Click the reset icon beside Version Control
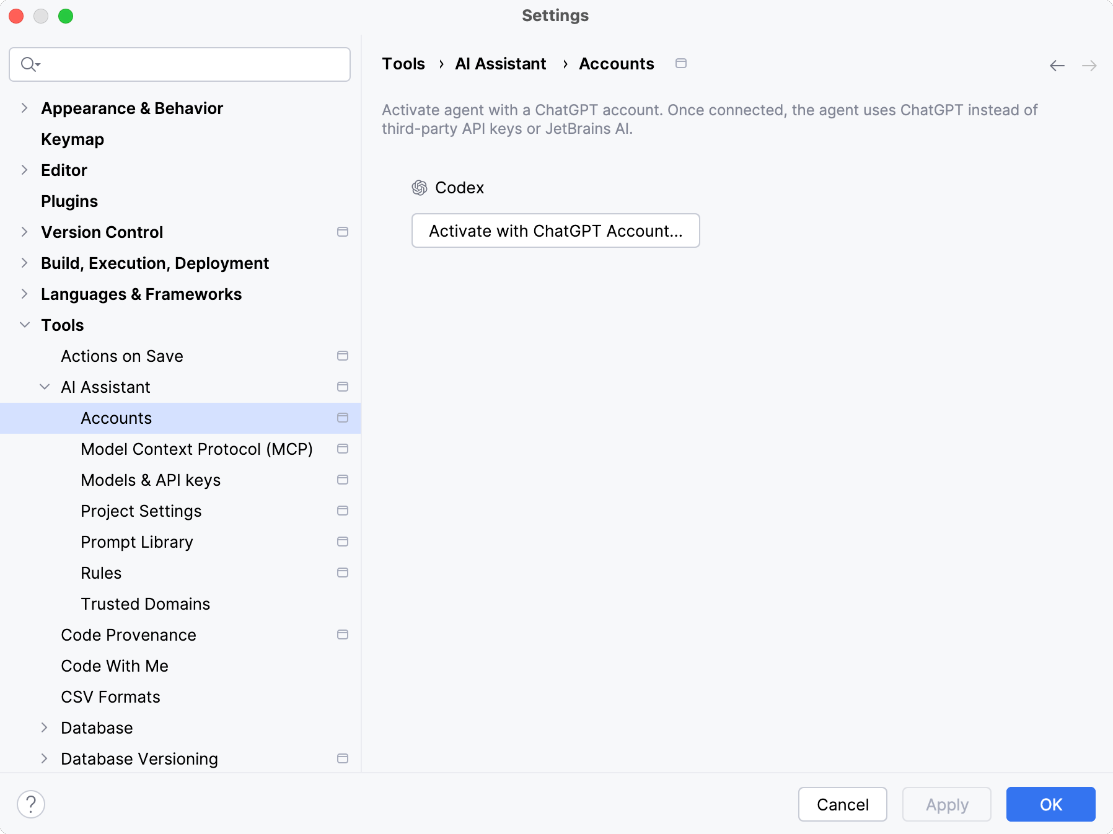The image size is (1113, 834). point(343,232)
